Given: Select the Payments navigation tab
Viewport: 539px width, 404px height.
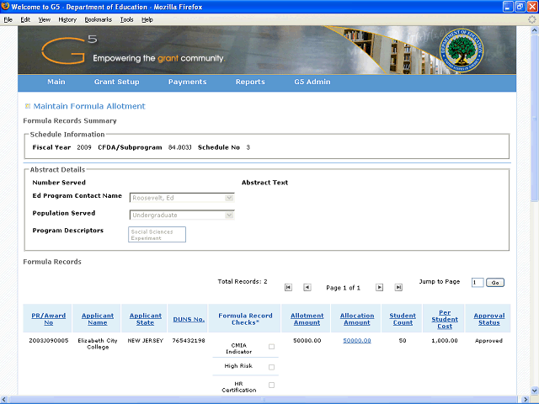Looking at the screenshot, I should click(187, 82).
